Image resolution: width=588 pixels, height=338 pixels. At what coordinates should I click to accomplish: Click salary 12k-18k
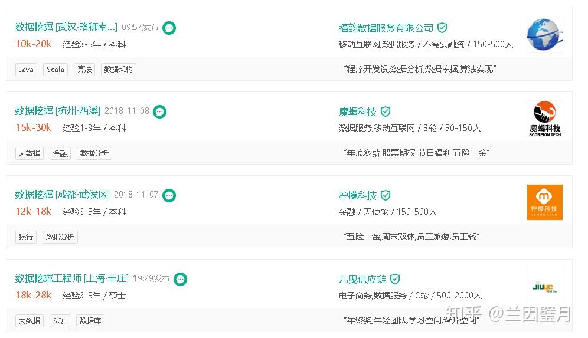34,211
